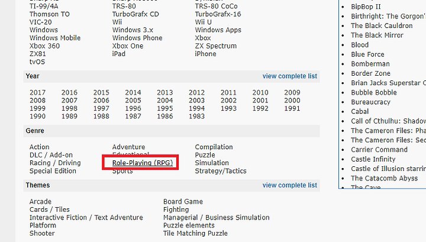Select Bubble Bobble from the list
The width and height of the screenshot is (426, 242).
tap(373, 93)
